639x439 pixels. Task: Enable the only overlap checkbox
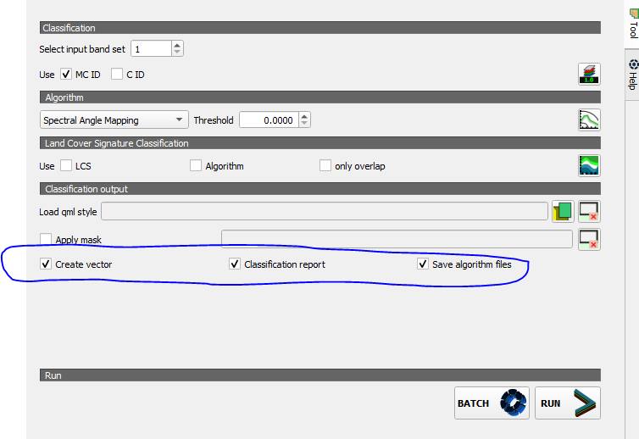325,165
